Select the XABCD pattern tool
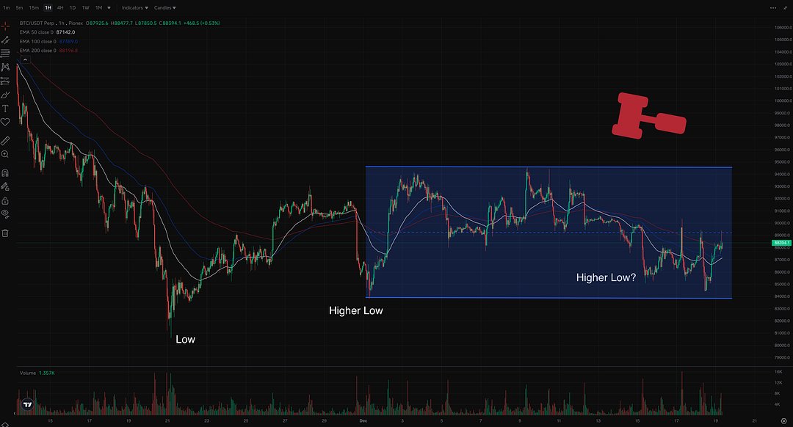 click(x=5, y=67)
